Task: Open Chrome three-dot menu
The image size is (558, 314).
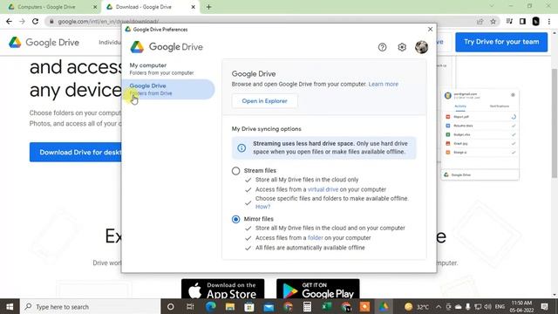Action: [549, 21]
